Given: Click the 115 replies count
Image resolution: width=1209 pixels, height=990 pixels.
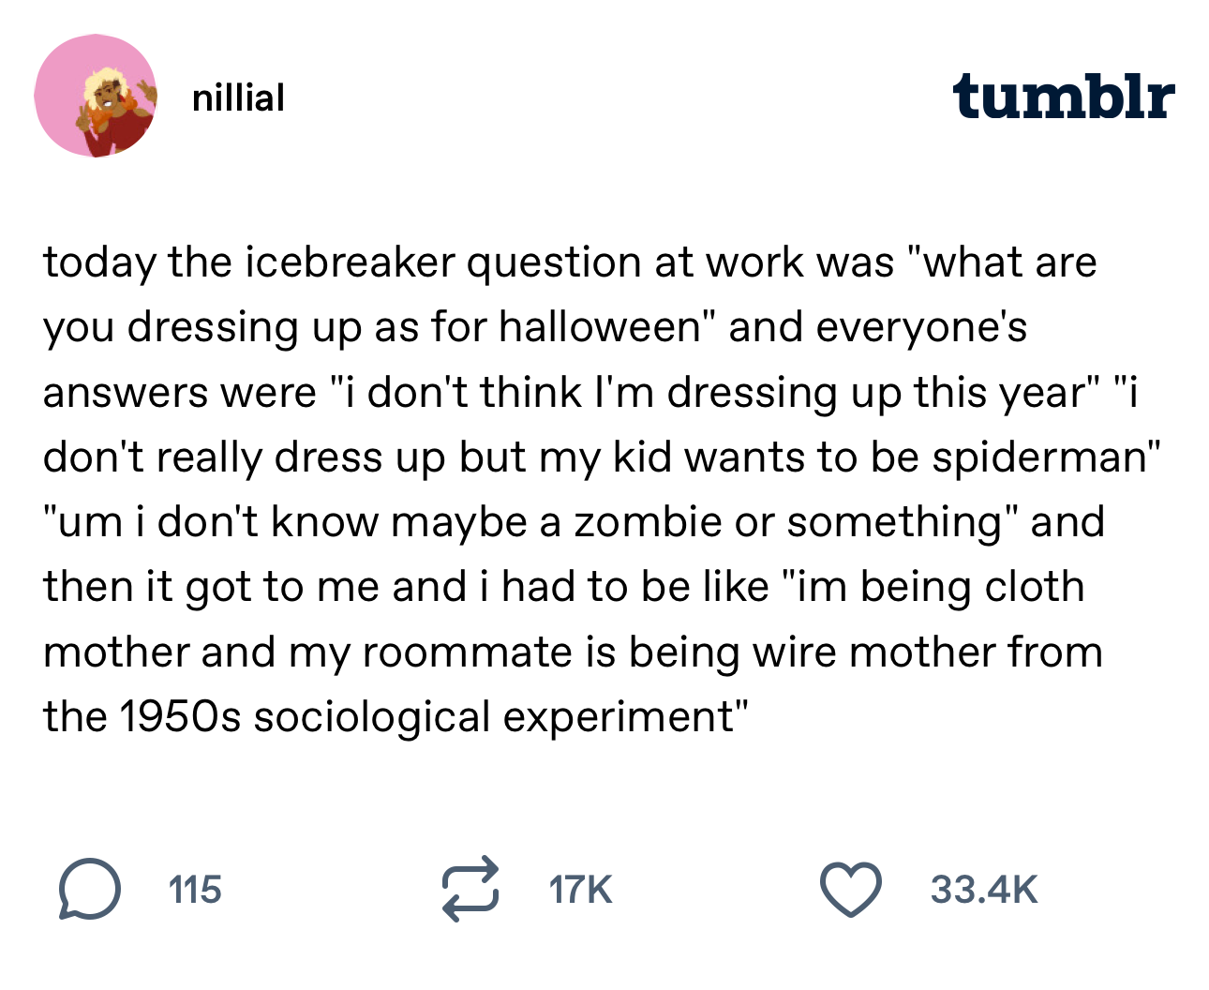Looking at the screenshot, I should click(x=195, y=889).
